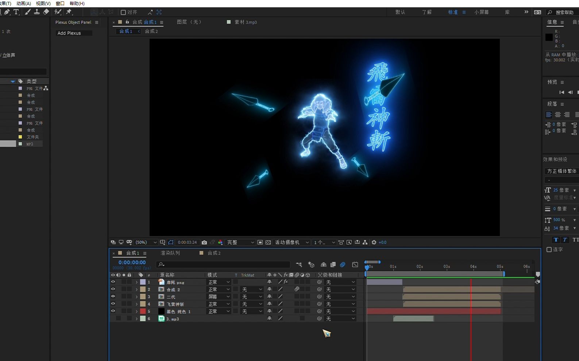Open the 完整 resolution dropdown
The width and height of the screenshot is (579, 361).
240,242
